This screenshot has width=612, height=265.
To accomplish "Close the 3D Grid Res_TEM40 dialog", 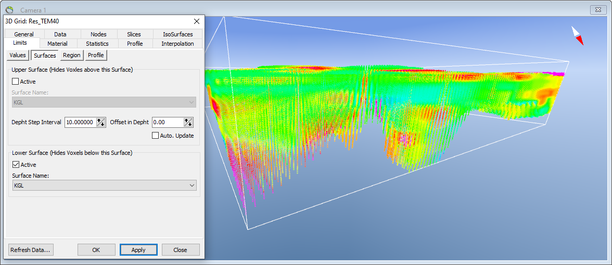I will [196, 21].
